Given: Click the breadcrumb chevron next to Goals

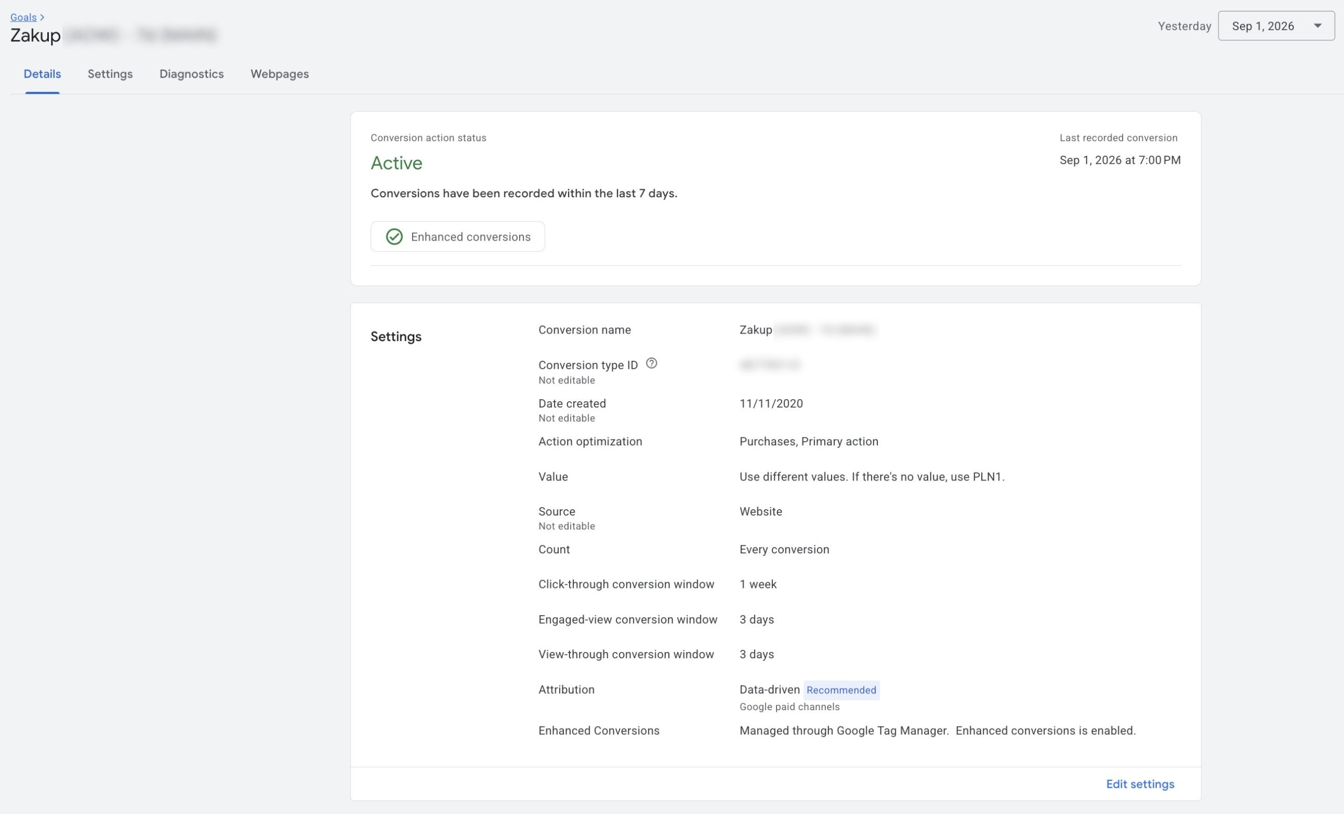Looking at the screenshot, I should point(42,17).
